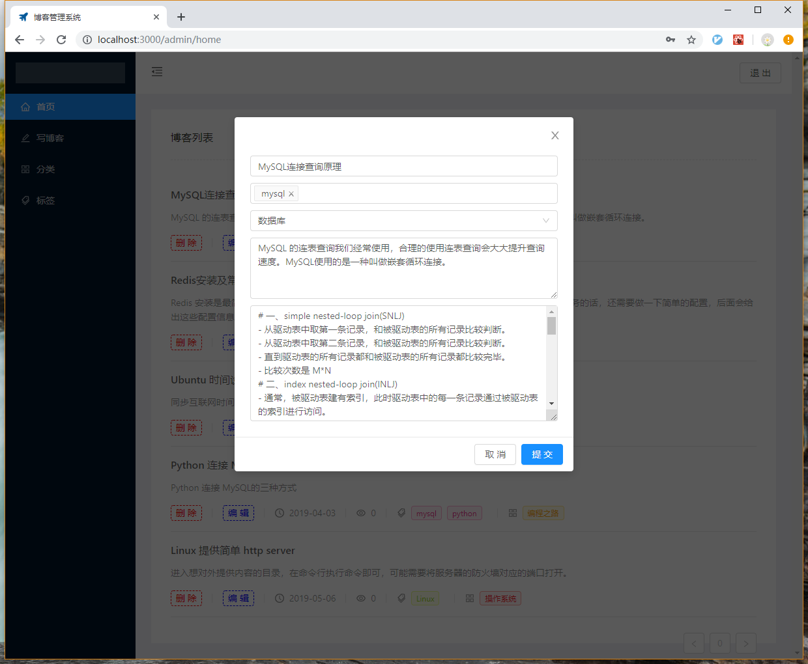Screen dimensions: 808x664
Task: Click the python tag label
Action: (x=465, y=514)
